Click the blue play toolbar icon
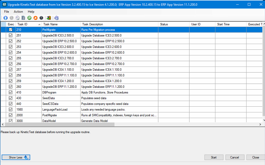Screen dimensions: 265x165 tap(6, 18)
